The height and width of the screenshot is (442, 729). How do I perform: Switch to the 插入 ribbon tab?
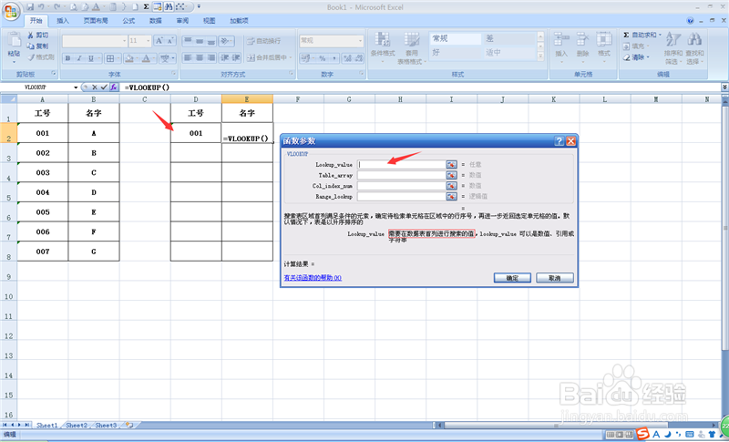pyautogui.click(x=63, y=20)
